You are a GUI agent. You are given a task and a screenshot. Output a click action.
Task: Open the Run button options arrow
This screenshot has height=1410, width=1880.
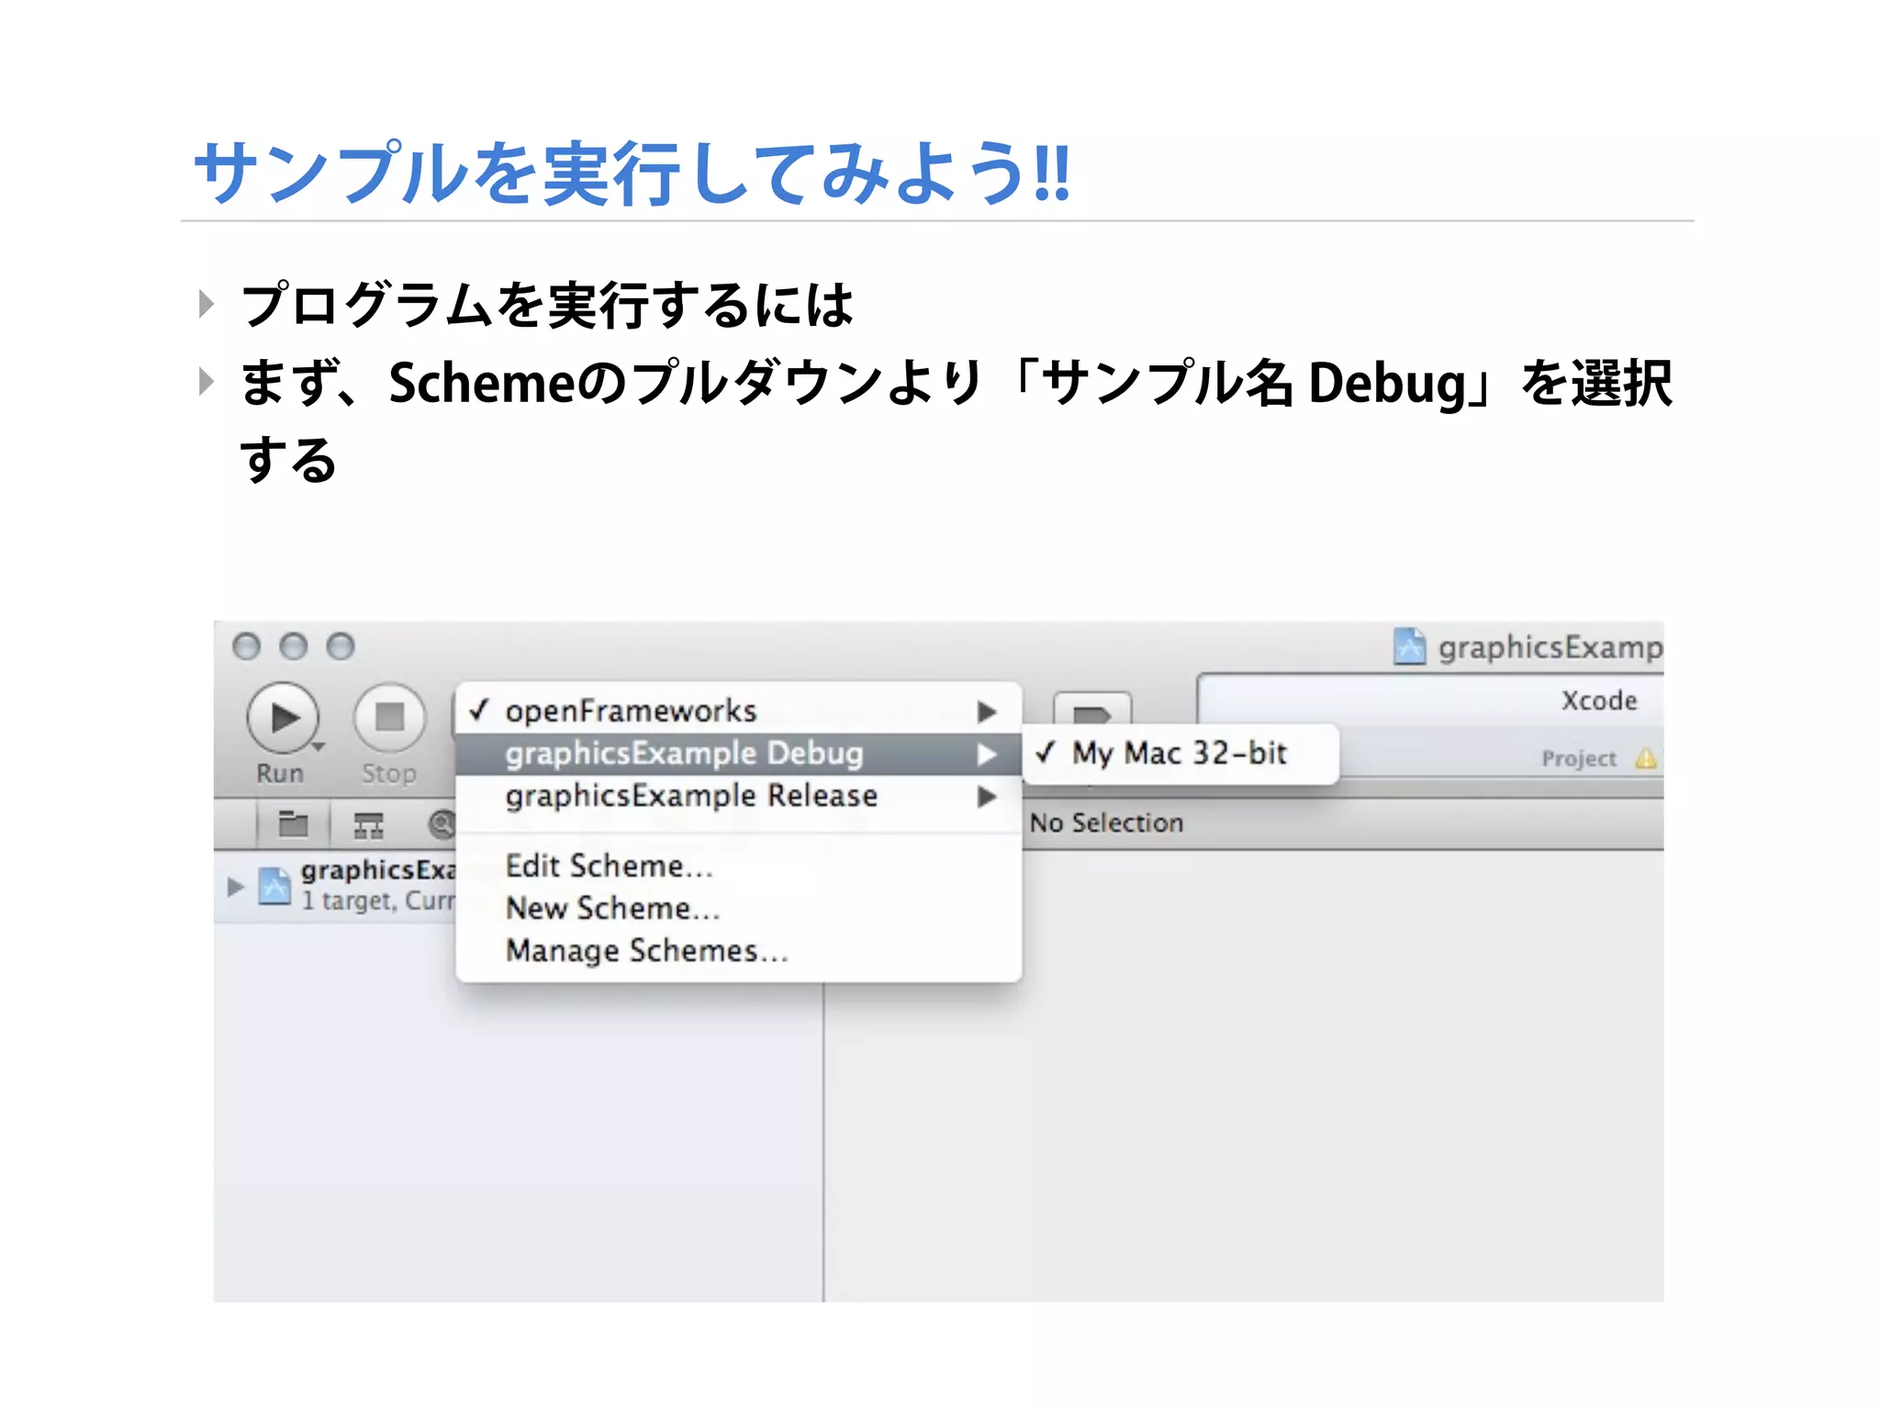coord(319,747)
